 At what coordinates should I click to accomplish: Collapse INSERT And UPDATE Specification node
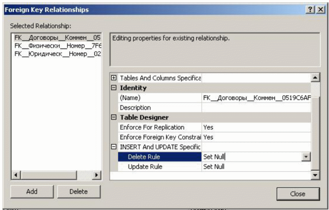click(x=114, y=147)
